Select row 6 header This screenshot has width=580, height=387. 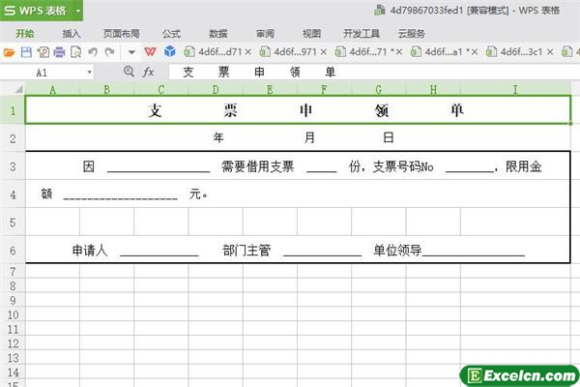tap(13, 251)
